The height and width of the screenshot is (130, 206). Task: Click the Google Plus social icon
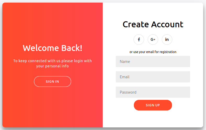pos(153,40)
